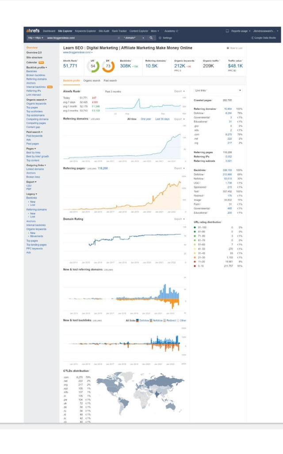Select All time range for Referring domains
The height and width of the screenshot is (454, 283).
tap(132, 119)
